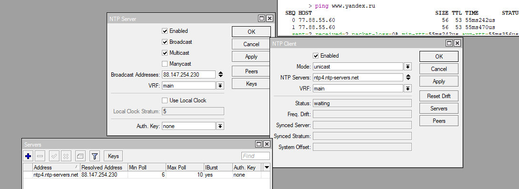The image size is (519, 189).
Task: Click Cancel in NTP Client window
Action: 439,69
